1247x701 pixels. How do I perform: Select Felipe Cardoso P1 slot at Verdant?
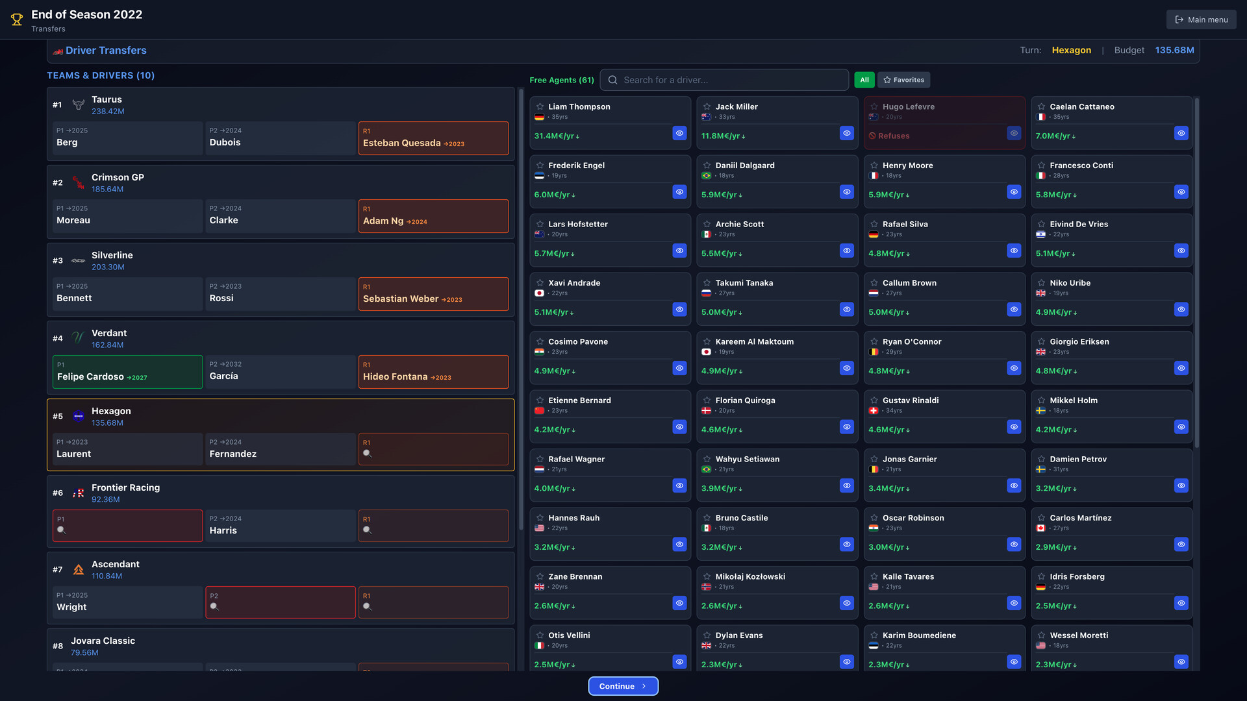127,372
